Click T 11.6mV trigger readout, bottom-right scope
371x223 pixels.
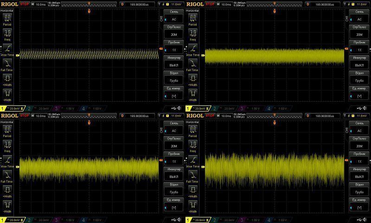click(356, 116)
